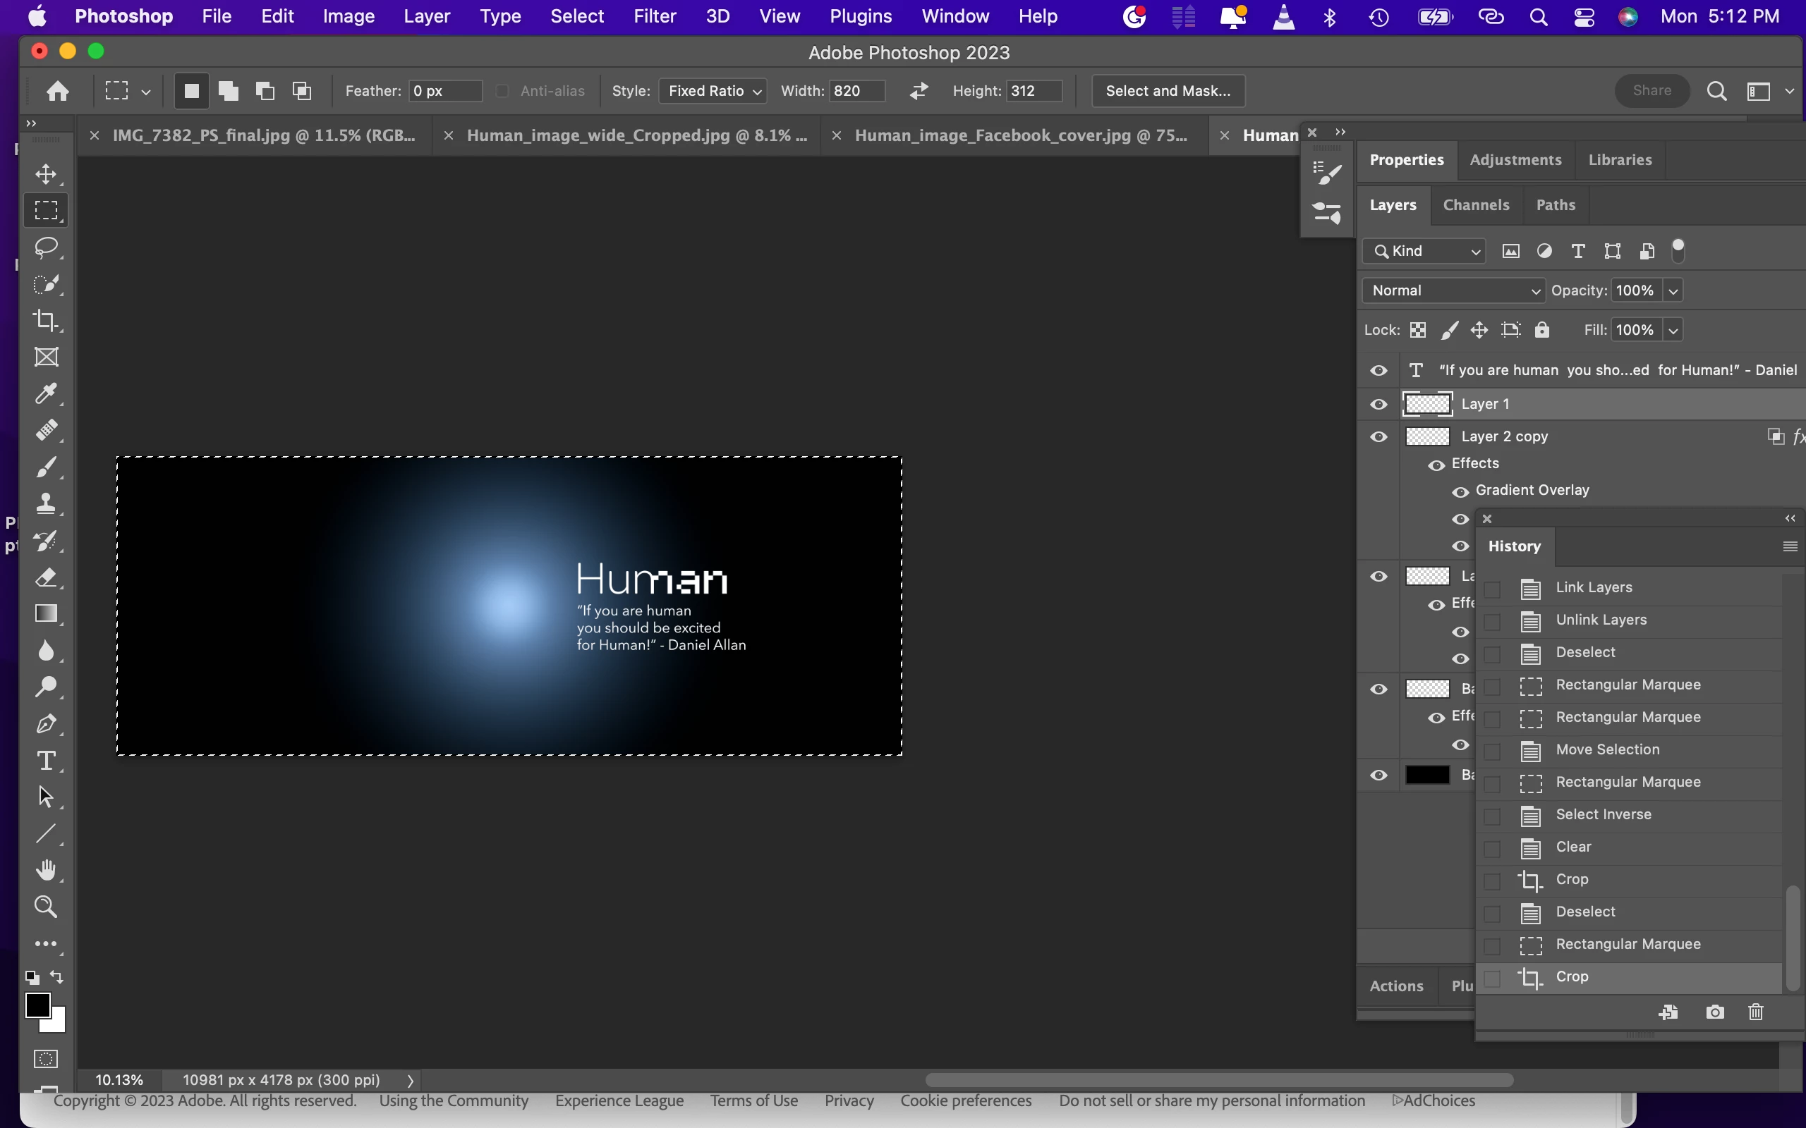The width and height of the screenshot is (1806, 1128).
Task: Toggle Gradient Overlay effect visibility
Action: tap(1460, 491)
